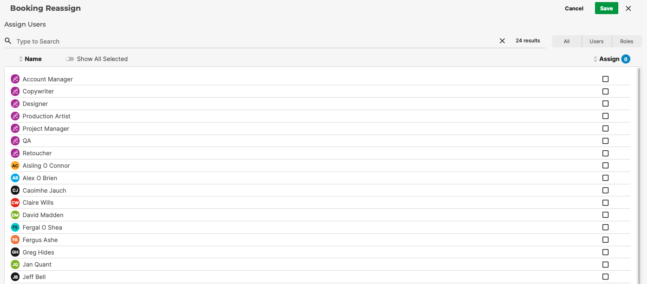647x284 pixels.
Task: Toggle the Show All Selected switch
Action: pos(70,59)
